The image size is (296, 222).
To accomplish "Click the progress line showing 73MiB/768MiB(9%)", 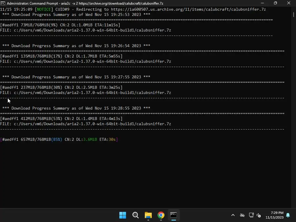I will coord(60,25).
